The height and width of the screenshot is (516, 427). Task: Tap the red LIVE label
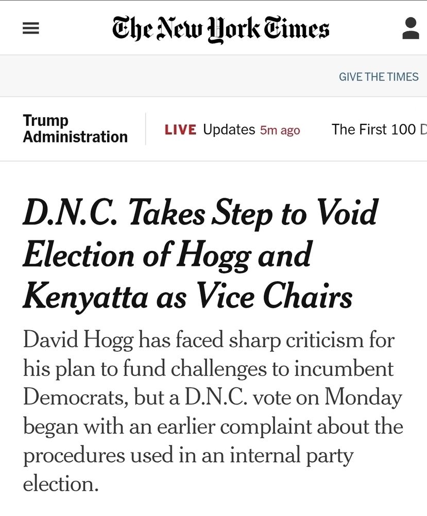(x=180, y=130)
